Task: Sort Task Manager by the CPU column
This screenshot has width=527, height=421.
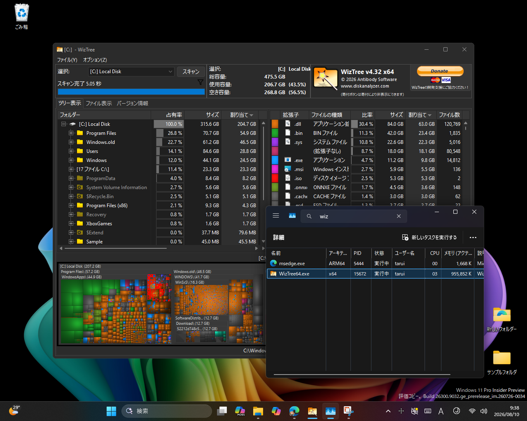Action: [434, 253]
